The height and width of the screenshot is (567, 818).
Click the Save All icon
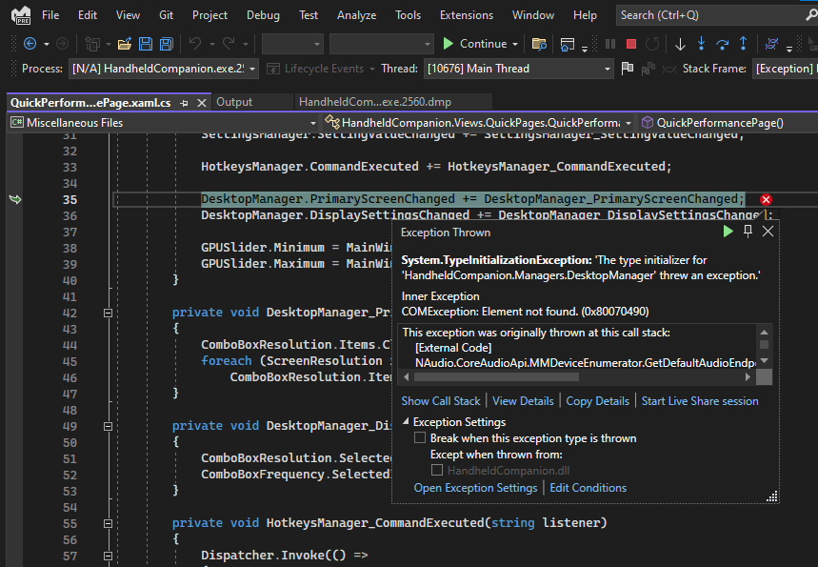pyautogui.click(x=167, y=44)
